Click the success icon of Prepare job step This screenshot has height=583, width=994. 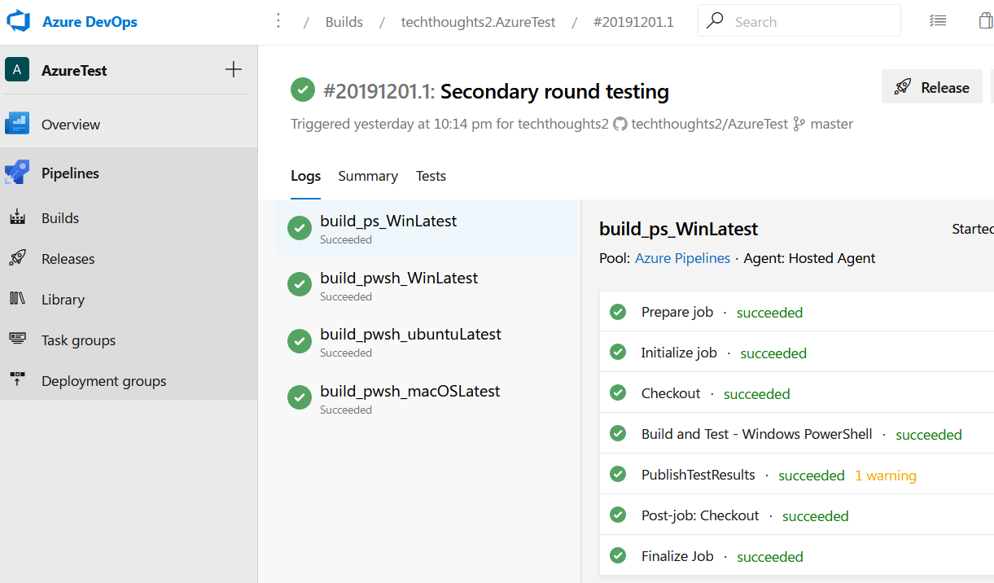[x=618, y=312]
